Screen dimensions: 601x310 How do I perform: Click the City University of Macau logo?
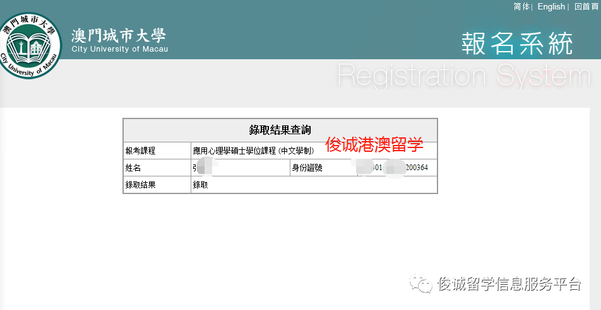(x=30, y=45)
